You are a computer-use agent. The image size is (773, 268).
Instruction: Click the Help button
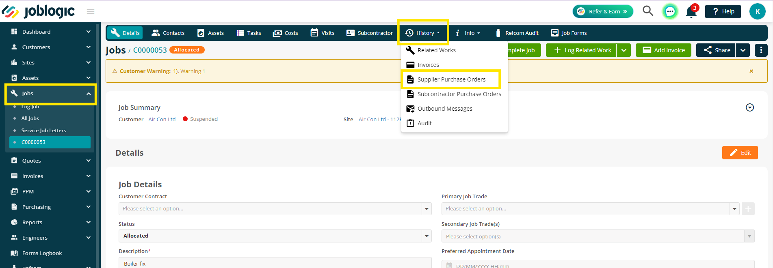[723, 11]
